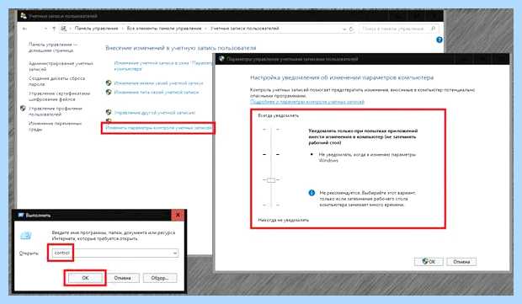This screenshot has width=522, height=304.
Task: Click shield icon beside 'Управление профилями пользователей'
Action: coord(23,109)
